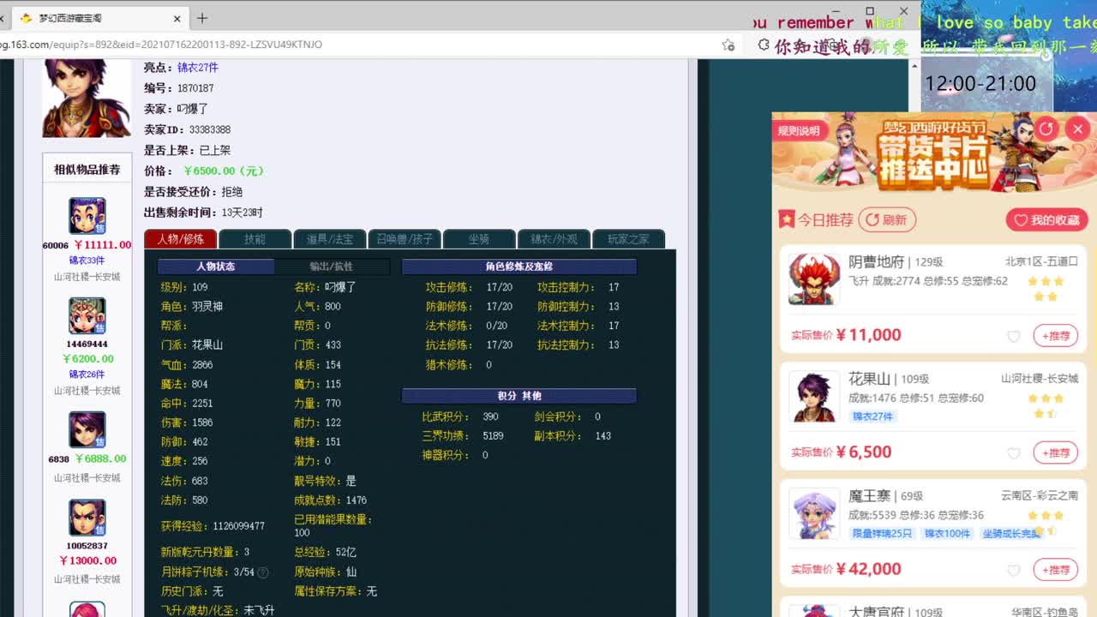This screenshot has height=617, width=1097.
Task: Click +推荐 on the 魔王寨 card
Action: [x=1055, y=570]
